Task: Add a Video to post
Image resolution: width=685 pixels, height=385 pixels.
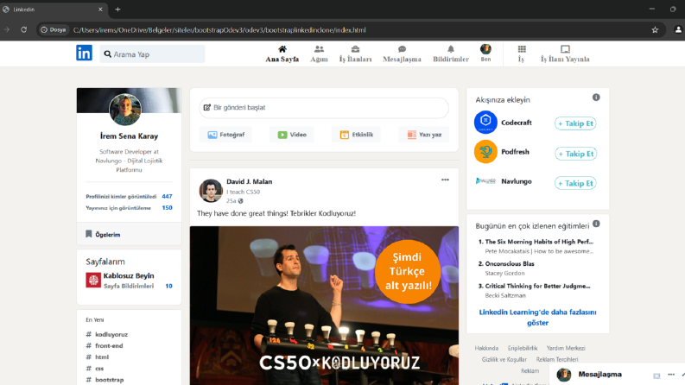Action: [292, 135]
